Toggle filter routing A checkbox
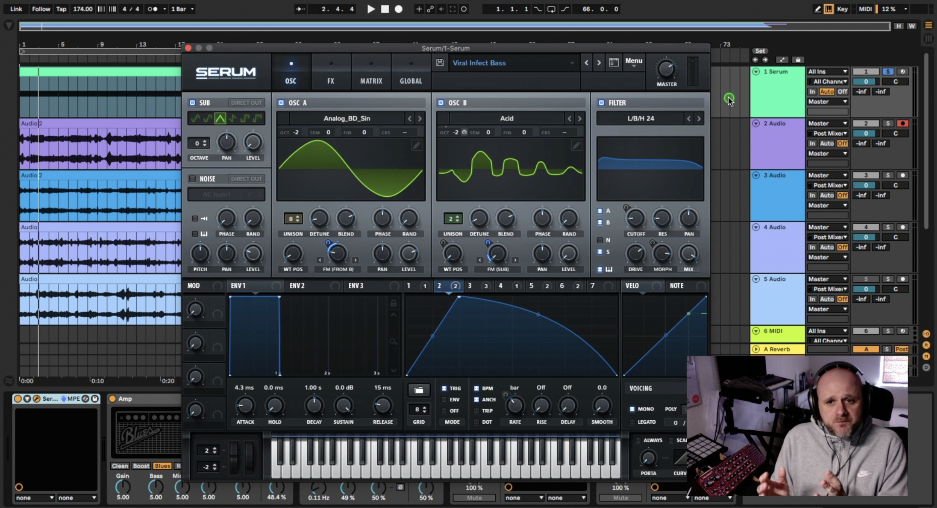The image size is (937, 508). coord(600,211)
